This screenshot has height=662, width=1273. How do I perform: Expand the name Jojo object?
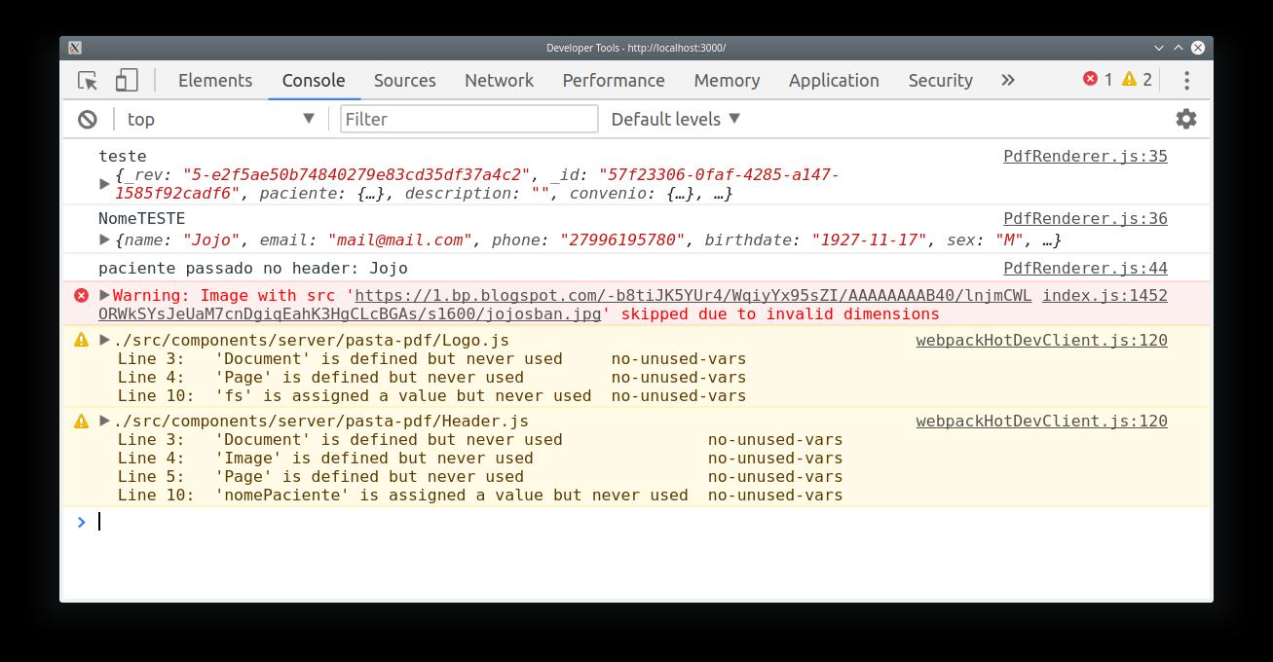tap(105, 239)
